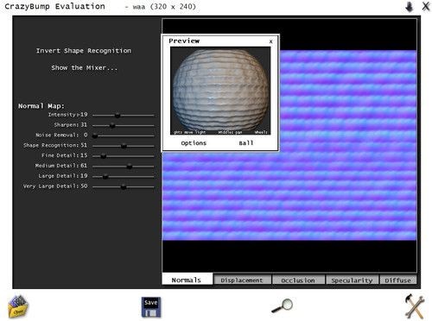Click the Noise Removal slider handle
Screen dimensions: 432x321
[x=95, y=135]
